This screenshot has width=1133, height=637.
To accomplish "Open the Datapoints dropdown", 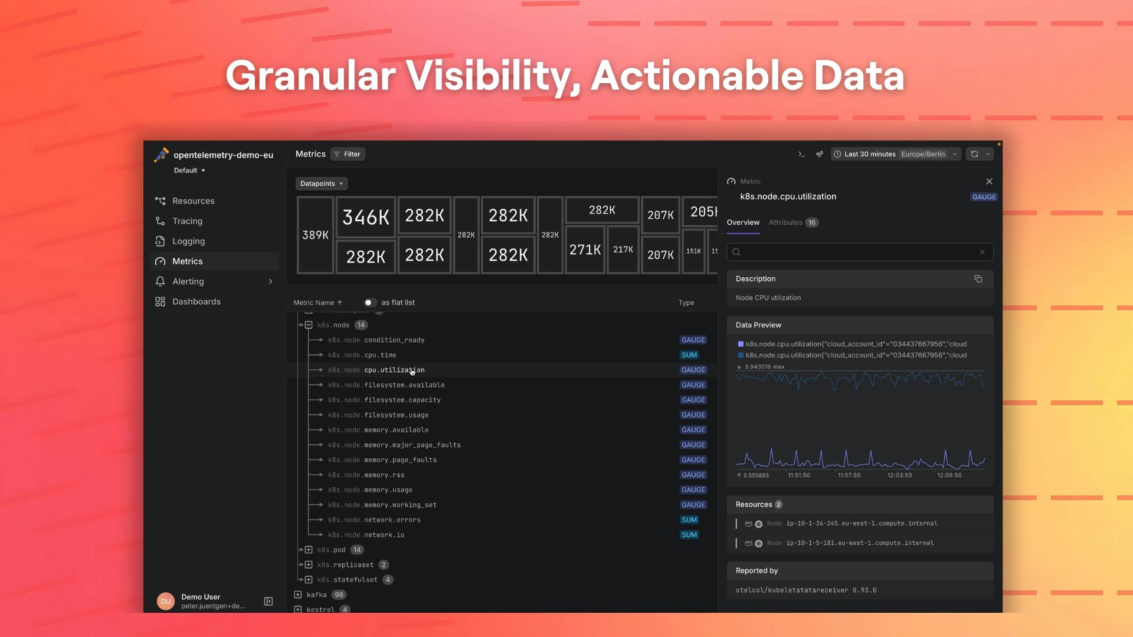I will tap(321, 183).
